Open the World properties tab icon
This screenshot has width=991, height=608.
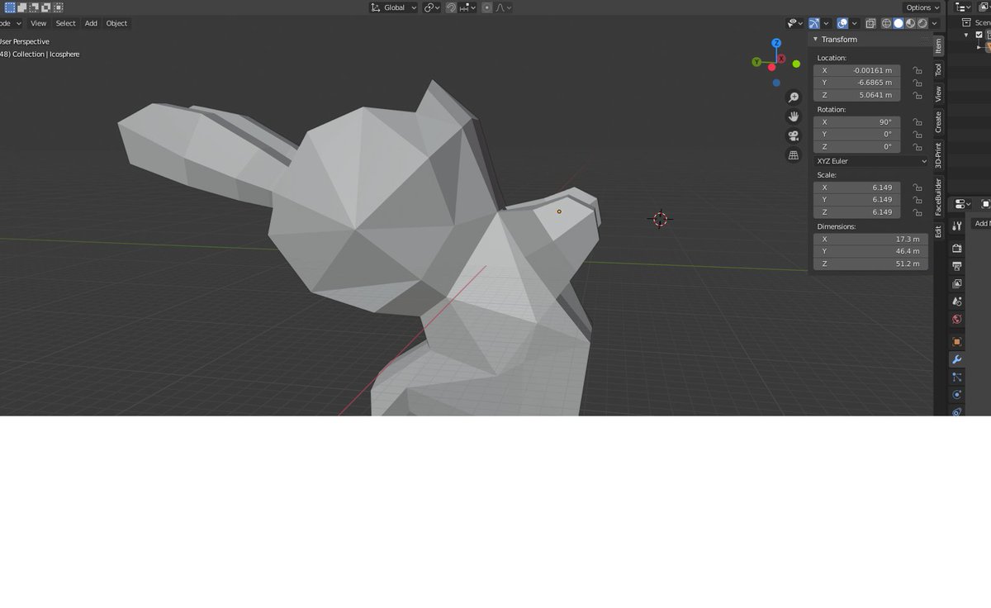pyautogui.click(x=957, y=319)
